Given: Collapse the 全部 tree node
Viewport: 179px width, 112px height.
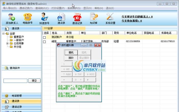Looking at the screenshot, I should coord(3,34).
